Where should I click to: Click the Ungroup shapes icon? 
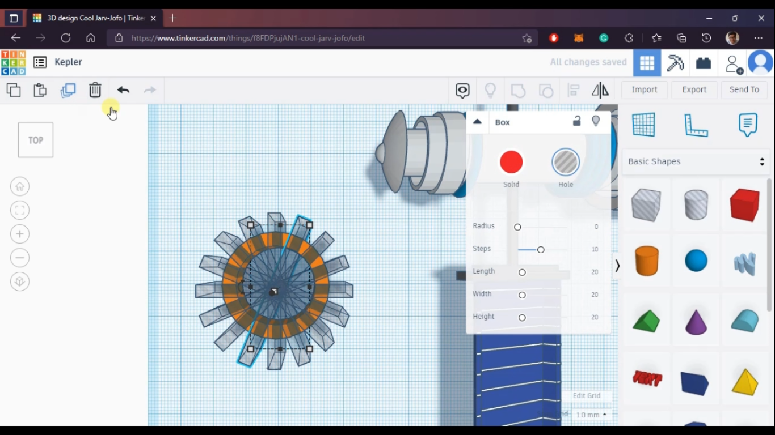546,91
